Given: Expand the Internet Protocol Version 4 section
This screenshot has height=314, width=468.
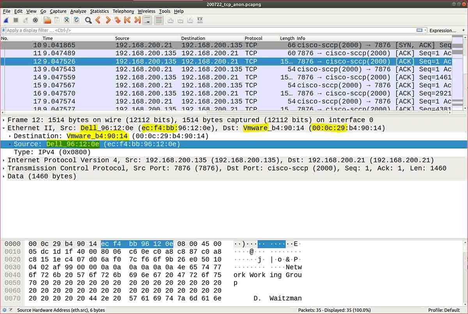Looking at the screenshot, I should (4, 160).
